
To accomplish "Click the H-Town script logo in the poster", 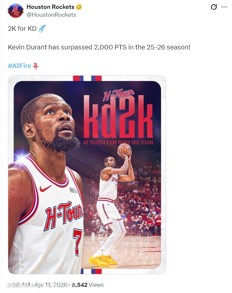I will [x=118, y=95].
